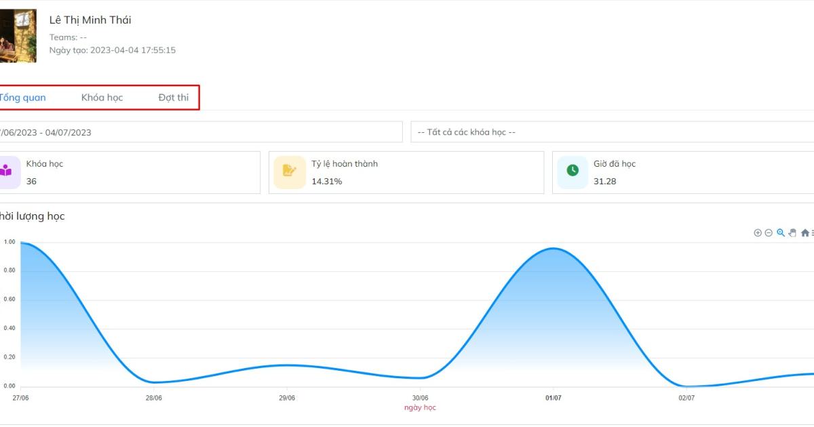The height and width of the screenshot is (427, 814).
Task: Click the zoom in chart icon
Action: pyautogui.click(x=758, y=233)
